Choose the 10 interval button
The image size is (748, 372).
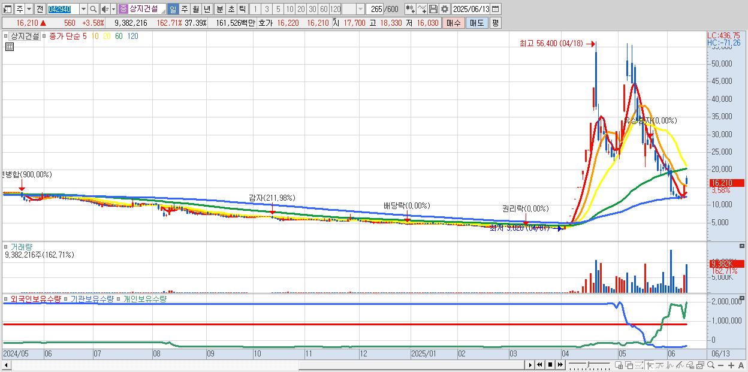(x=289, y=9)
